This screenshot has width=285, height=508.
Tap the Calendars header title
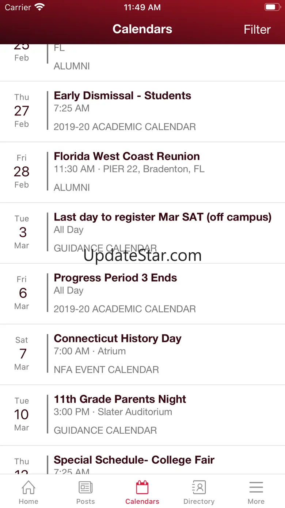(142, 29)
